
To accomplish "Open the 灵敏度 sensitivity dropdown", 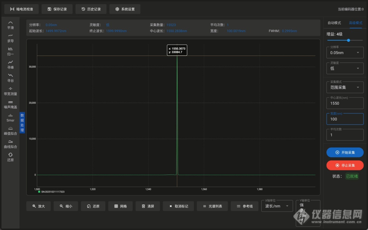I will point(345,68).
